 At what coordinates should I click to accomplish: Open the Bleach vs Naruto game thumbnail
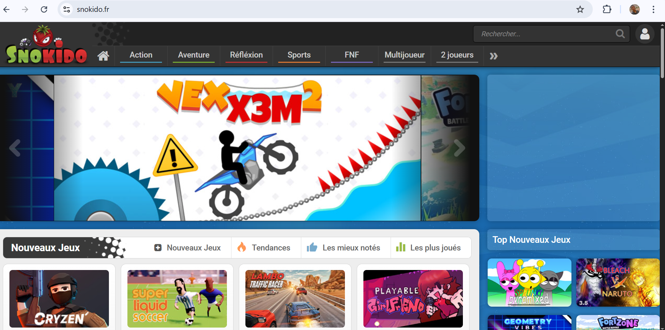[618, 283]
